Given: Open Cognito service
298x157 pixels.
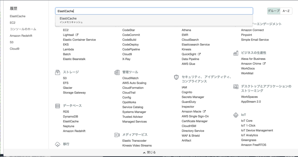Looking at the screenshot, I should [187, 92].
